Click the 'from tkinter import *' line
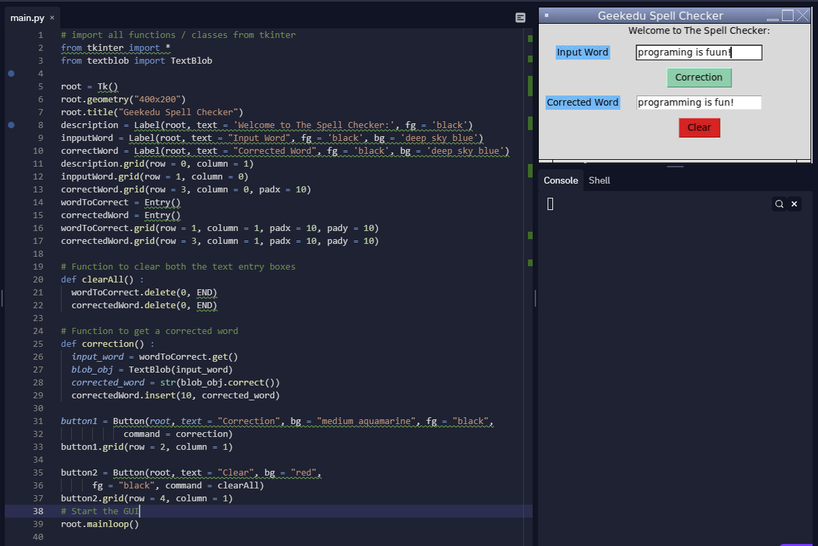The height and width of the screenshot is (546, 818). click(x=115, y=47)
